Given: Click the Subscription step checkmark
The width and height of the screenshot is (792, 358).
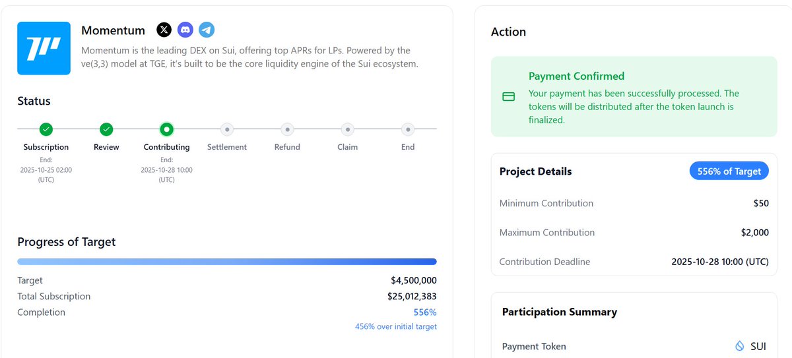Looking at the screenshot, I should tap(46, 129).
